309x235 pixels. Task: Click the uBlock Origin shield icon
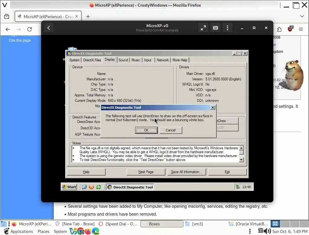(290, 29)
